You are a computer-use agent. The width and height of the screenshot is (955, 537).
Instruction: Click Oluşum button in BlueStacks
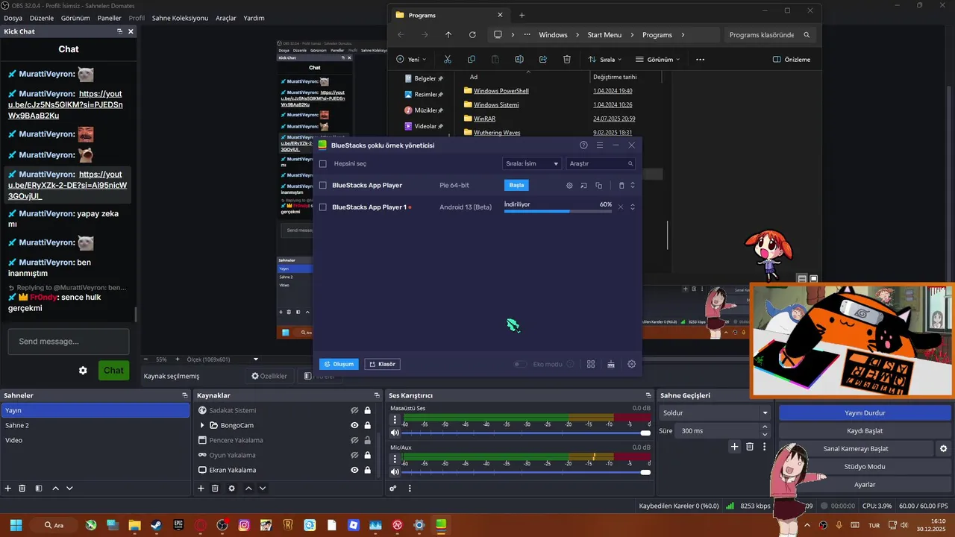point(339,364)
